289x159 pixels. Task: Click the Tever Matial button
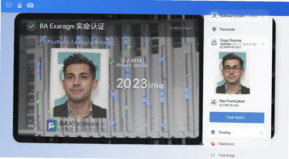(x=237, y=117)
